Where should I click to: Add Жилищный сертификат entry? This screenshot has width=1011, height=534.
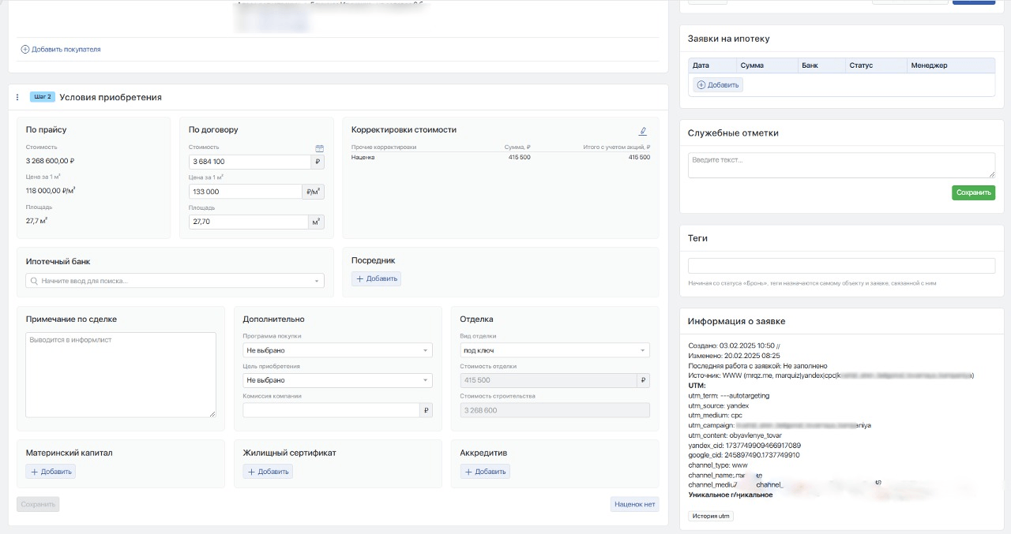pos(268,472)
